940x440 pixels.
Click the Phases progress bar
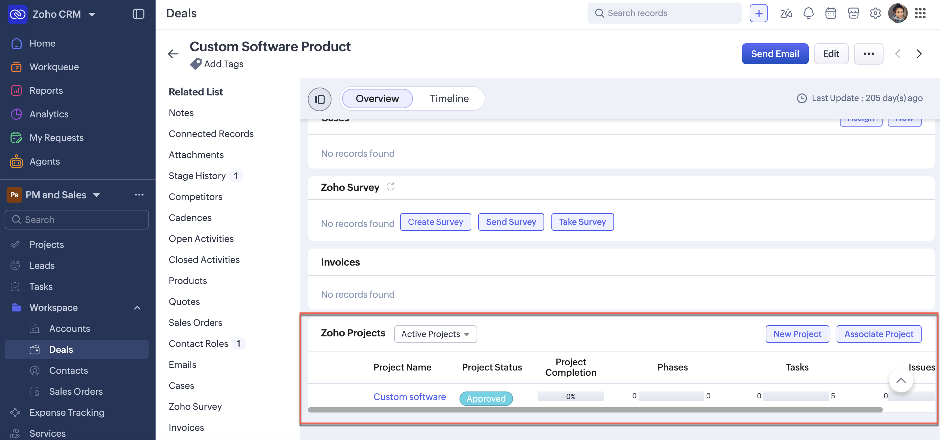coord(671,396)
